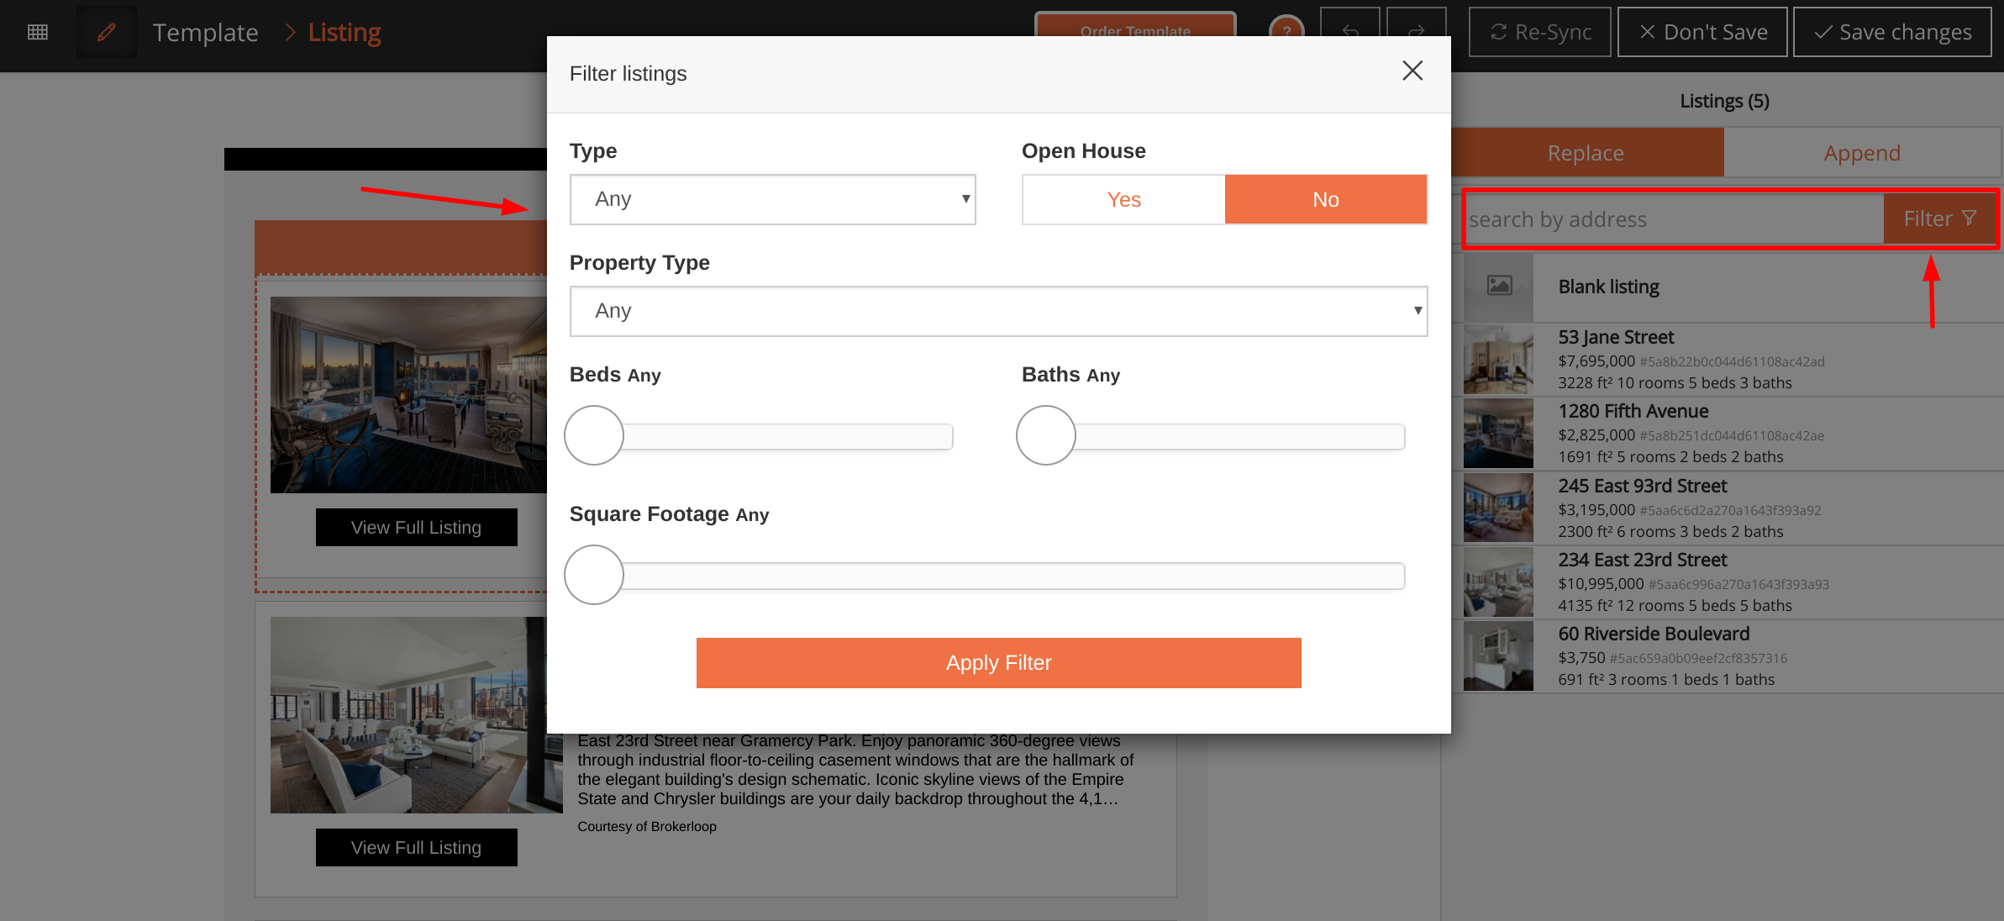
Task: Set Open House to Yes
Action: click(1123, 200)
